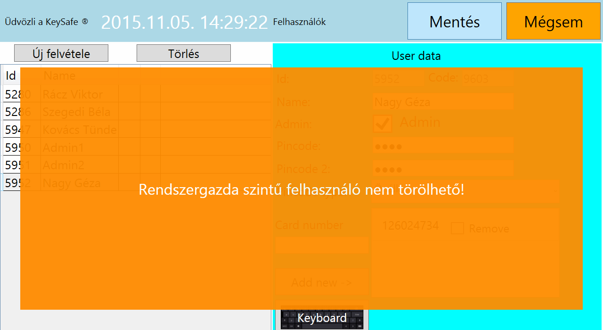Click the Card number input field
This screenshot has width=603, height=330.
pos(322,245)
